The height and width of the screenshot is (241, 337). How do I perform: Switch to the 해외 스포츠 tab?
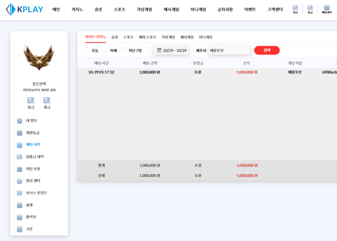point(147,37)
